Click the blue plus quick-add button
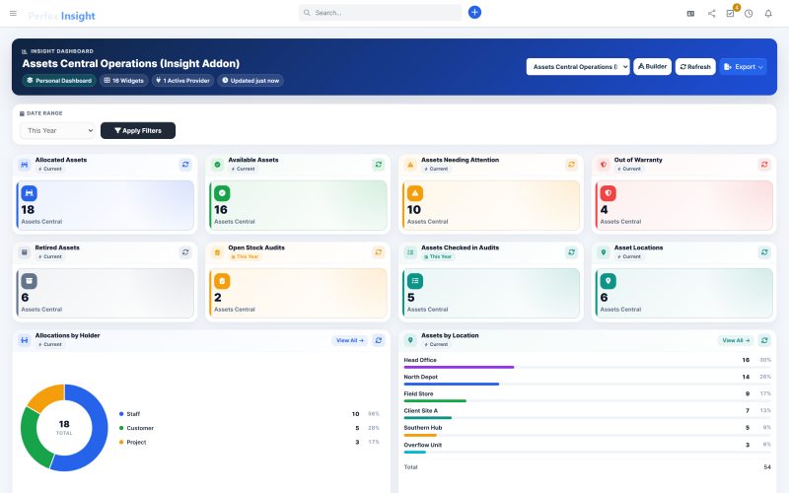This screenshot has height=493, width=789. [474, 13]
